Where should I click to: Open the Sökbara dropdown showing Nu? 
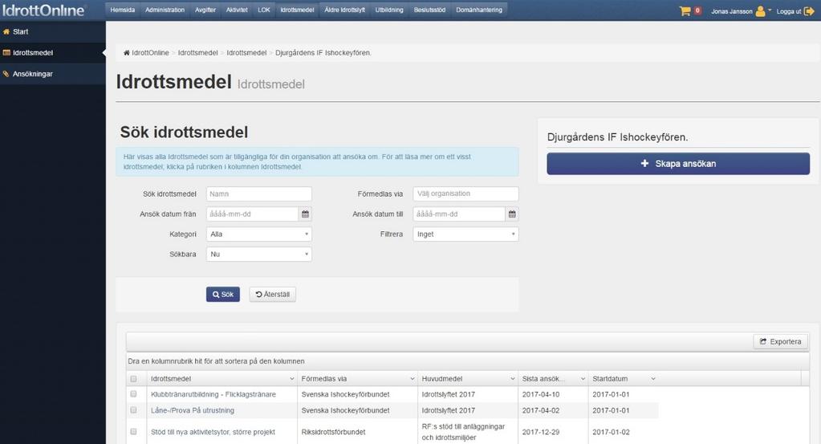point(259,254)
